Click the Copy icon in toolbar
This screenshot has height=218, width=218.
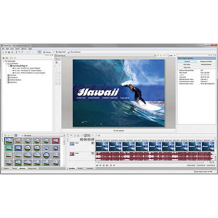[x=20, y=52]
